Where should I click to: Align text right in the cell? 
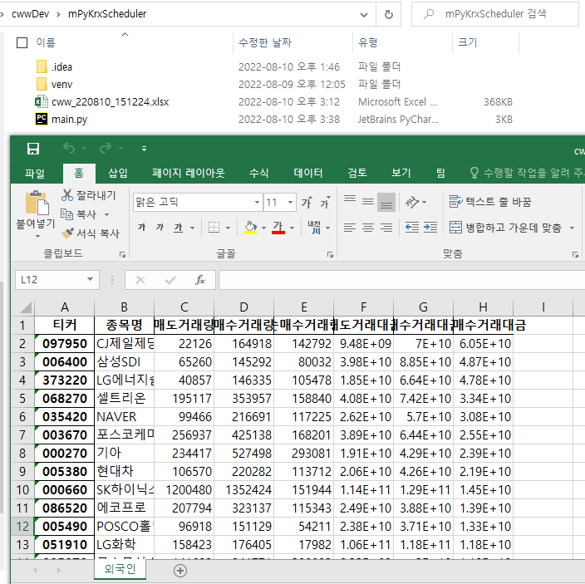[386, 227]
